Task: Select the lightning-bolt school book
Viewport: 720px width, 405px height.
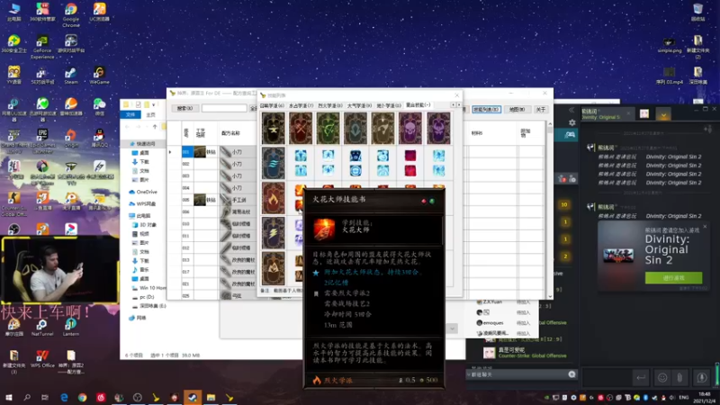Action: 274,233
